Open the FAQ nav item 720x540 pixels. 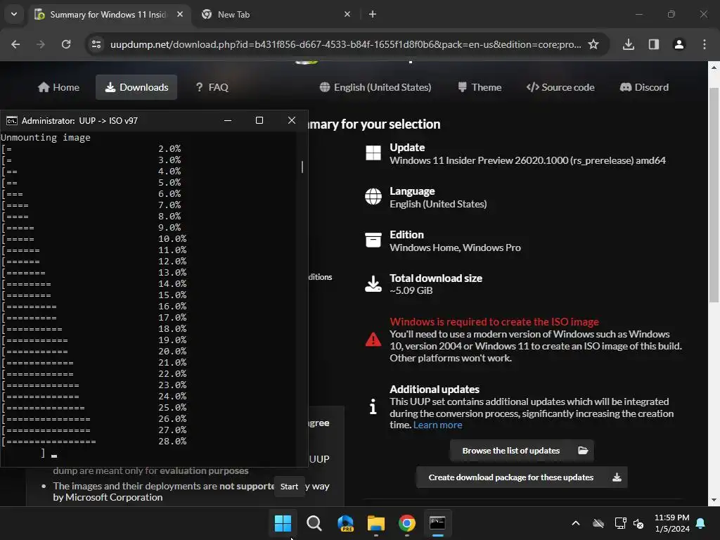pyautogui.click(x=212, y=87)
